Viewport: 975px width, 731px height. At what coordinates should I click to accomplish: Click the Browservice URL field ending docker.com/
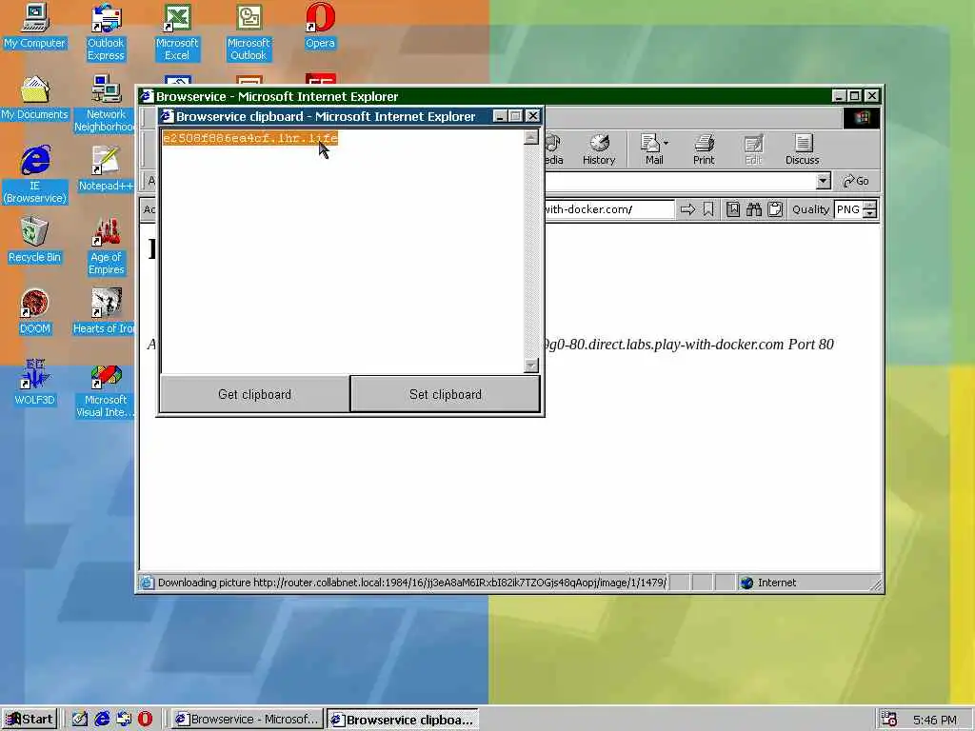(x=608, y=209)
